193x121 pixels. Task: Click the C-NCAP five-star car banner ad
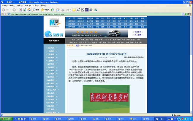pyautogui.click(x=96, y=33)
